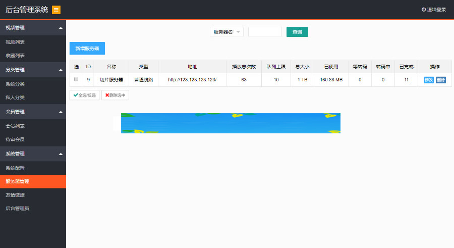Click the search text input field
The width and height of the screenshot is (454, 248).
tap(265, 32)
